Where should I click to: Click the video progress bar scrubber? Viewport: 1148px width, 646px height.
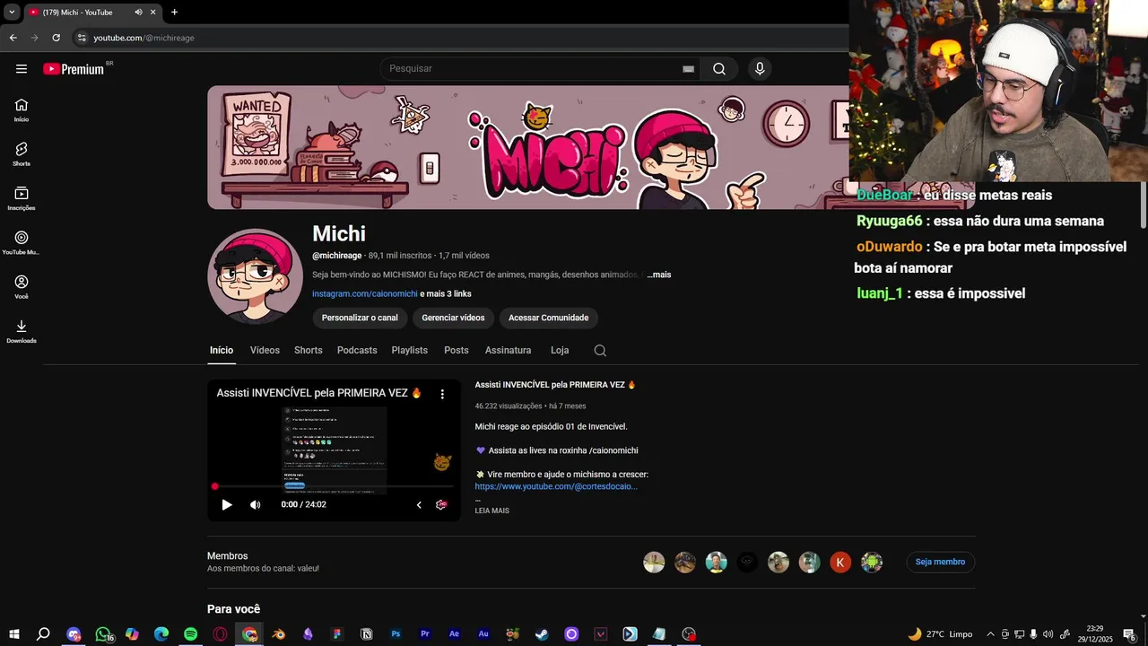(x=215, y=486)
